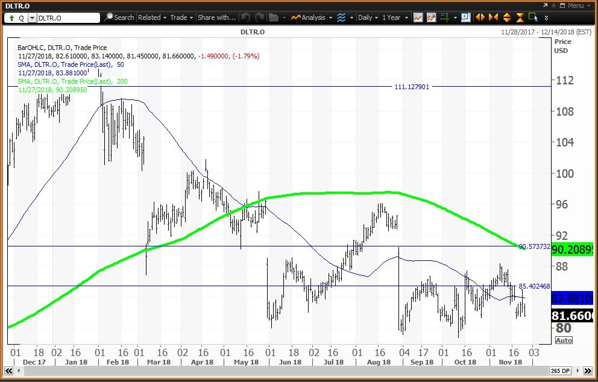Open the Daily interval dropdown
The height and width of the screenshot is (382, 598).
tap(367, 17)
